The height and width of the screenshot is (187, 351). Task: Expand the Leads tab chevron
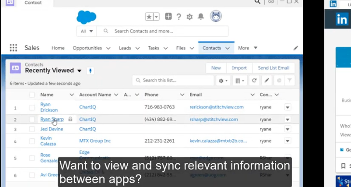(x=137, y=48)
